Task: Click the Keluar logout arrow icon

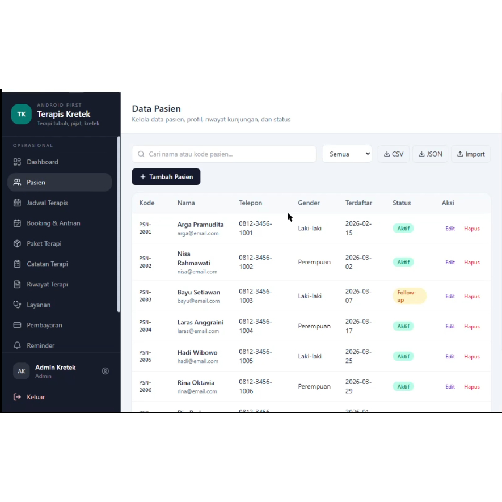Action: [17, 397]
